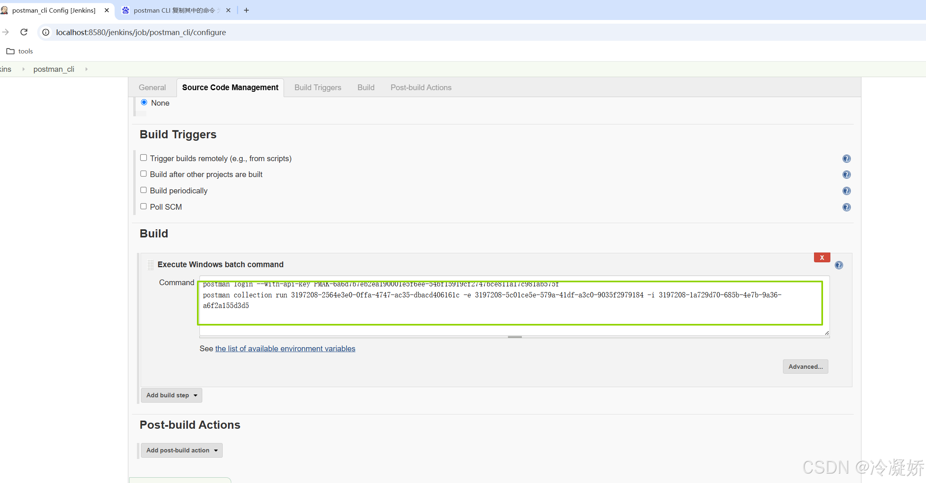Open the tools bookmarks folder
926x483 pixels.
tap(20, 51)
